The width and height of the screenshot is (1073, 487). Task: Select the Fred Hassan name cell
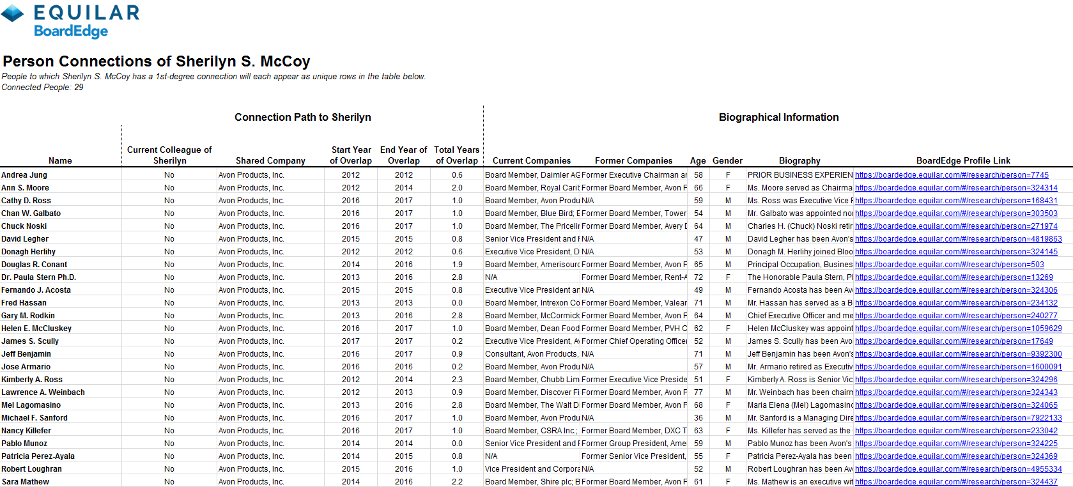pyautogui.click(x=24, y=303)
